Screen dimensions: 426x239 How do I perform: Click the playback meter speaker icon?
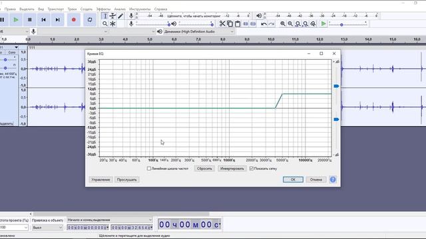point(259,16)
